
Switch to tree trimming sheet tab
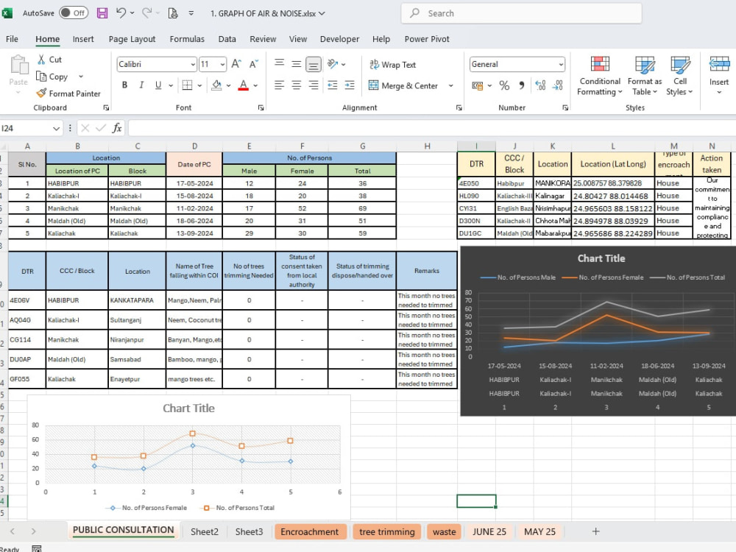(x=387, y=532)
